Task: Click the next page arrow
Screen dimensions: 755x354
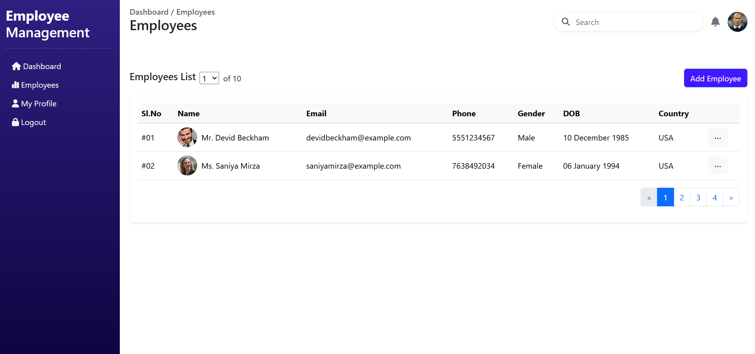Action: (x=731, y=197)
